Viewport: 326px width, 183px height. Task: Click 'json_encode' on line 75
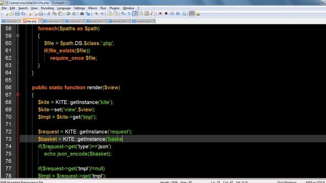(72, 154)
